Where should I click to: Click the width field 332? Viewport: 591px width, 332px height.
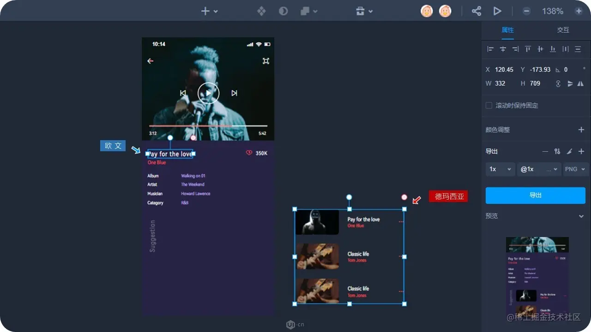coord(500,83)
